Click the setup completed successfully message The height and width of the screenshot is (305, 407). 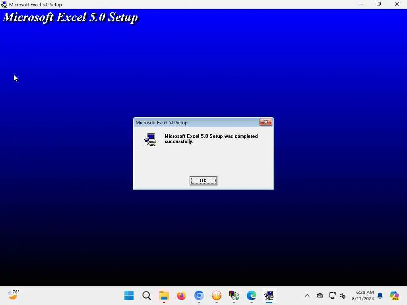[211, 139]
